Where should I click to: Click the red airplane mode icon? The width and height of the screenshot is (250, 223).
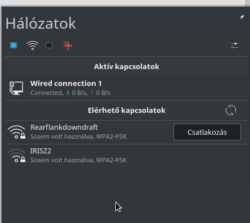[x=68, y=45]
